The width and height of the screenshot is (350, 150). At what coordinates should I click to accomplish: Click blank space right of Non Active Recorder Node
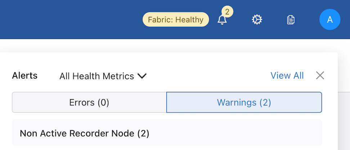pos(234,133)
